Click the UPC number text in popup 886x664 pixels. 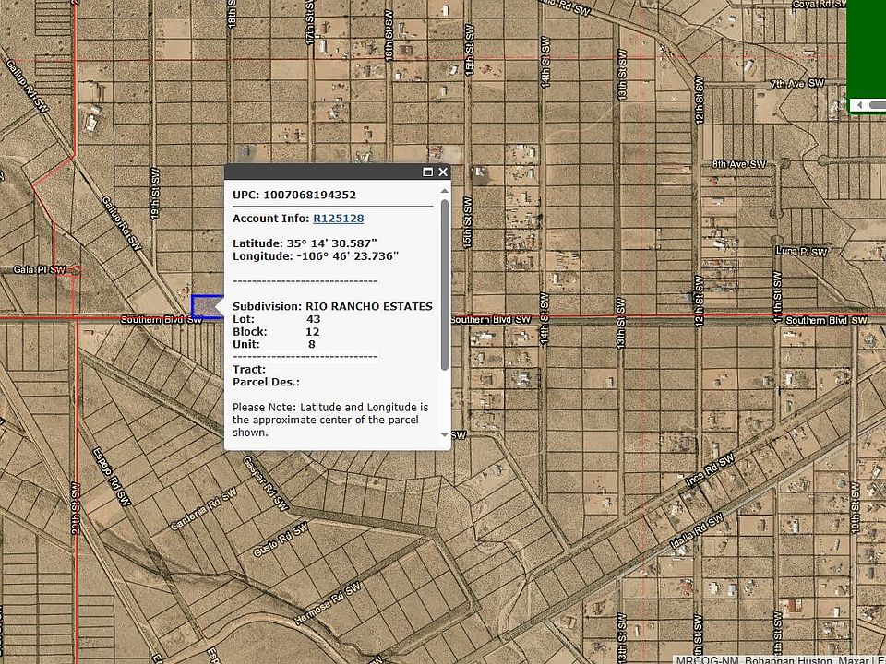(x=309, y=195)
